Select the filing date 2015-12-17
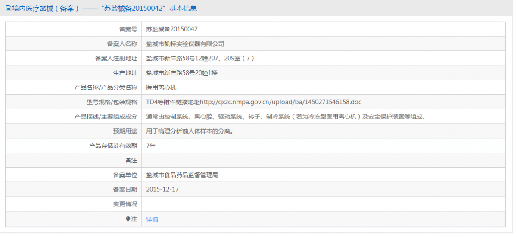 [162, 190]
